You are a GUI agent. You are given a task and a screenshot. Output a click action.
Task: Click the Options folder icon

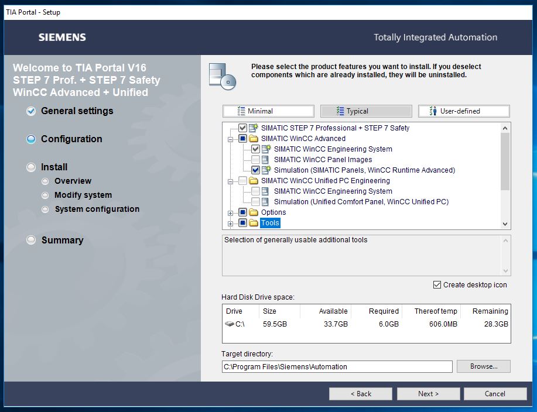coord(254,212)
